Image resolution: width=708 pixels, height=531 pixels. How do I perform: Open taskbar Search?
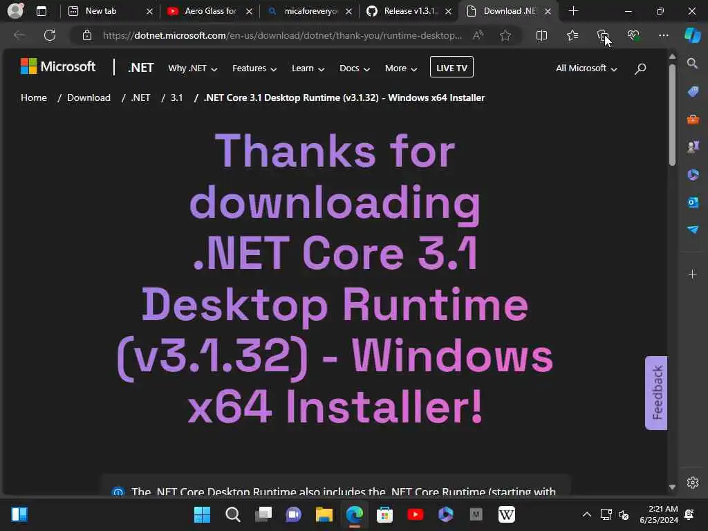232,514
